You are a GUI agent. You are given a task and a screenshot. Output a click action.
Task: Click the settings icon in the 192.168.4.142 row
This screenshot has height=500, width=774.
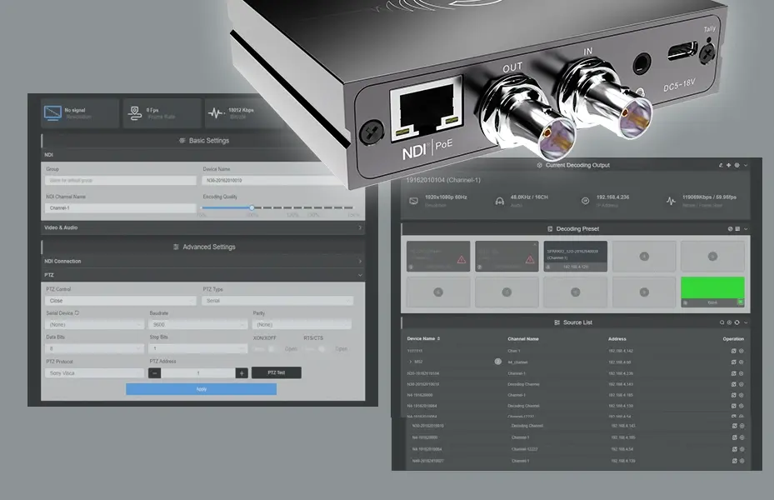(x=741, y=351)
